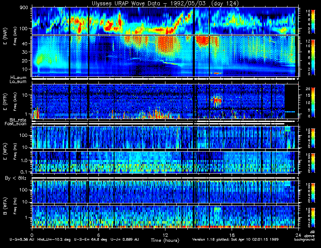The width and height of the screenshot is (321, 248).
Task: Click the 'Time (hours)' axis title
Action: [x=165, y=240]
